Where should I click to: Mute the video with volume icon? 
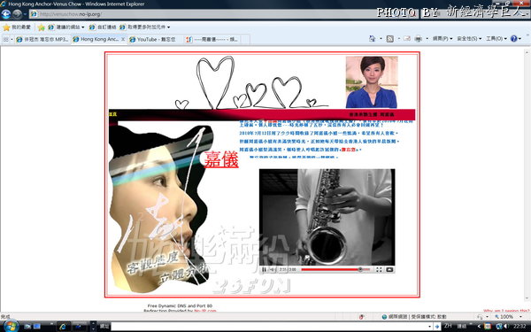coord(273,270)
